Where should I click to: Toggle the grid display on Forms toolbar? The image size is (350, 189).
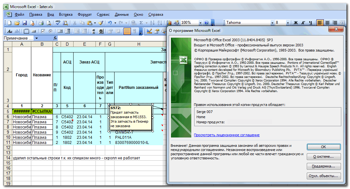coord(127,31)
